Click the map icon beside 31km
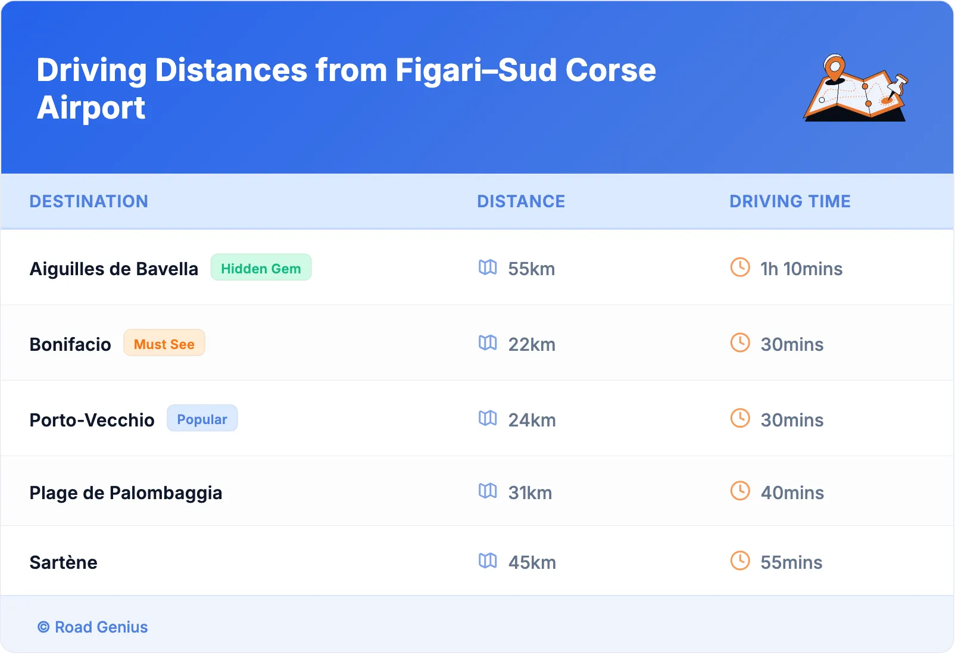 coord(488,491)
